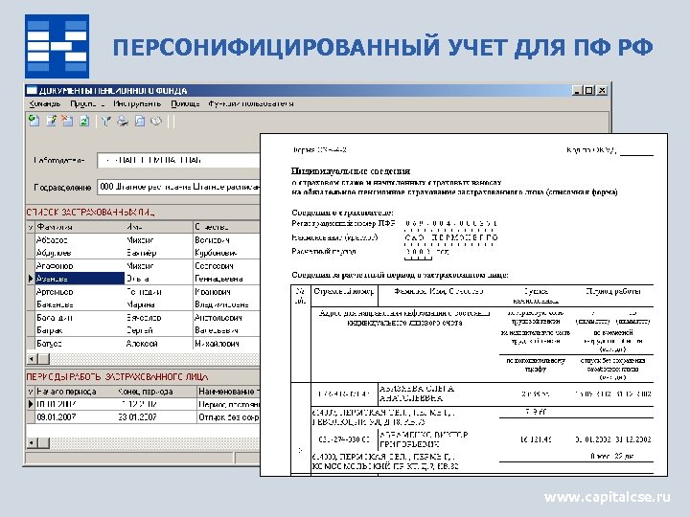Image resolution: width=690 pixels, height=517 pixels.
Task: Click the delete document toolbar icon
Action: click(67, 121)
